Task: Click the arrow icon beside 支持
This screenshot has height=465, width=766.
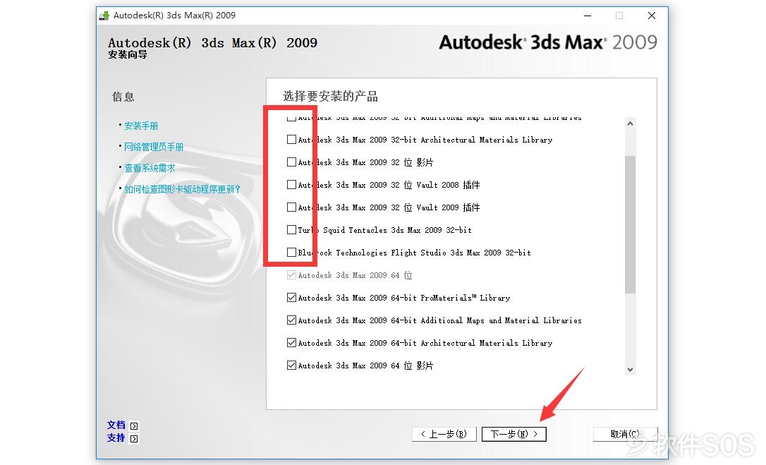Action: pyautogui.click(x=134, y=439)
